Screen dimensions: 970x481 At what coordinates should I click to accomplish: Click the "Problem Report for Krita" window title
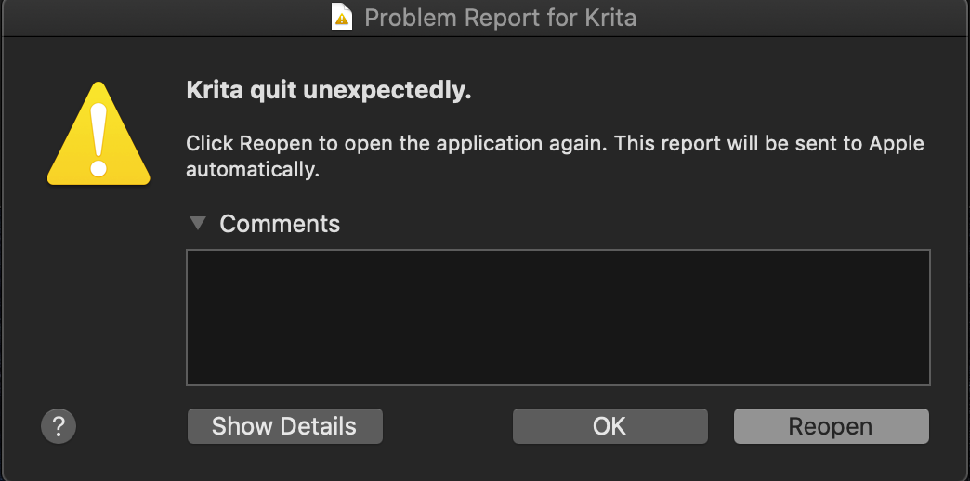tap(500, 18)
